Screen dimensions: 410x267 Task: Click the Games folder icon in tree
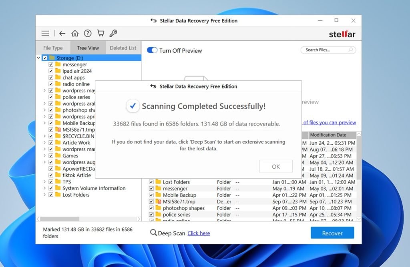pyautogui.click(x=58, y=155)
